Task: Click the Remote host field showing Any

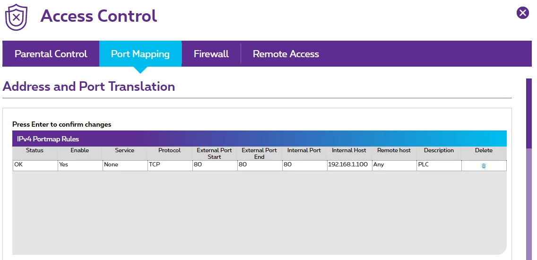Action: pos(394,165)
